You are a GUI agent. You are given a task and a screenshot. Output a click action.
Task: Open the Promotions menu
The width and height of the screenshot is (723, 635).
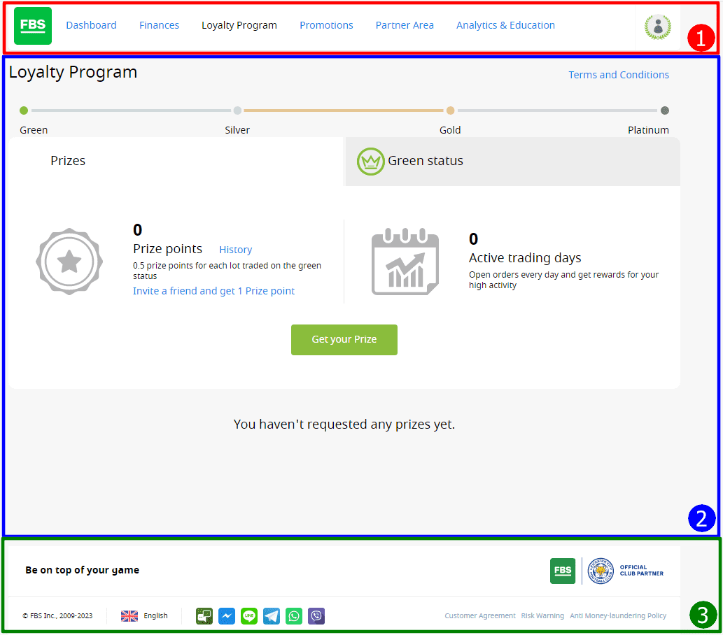pos(326,25)
